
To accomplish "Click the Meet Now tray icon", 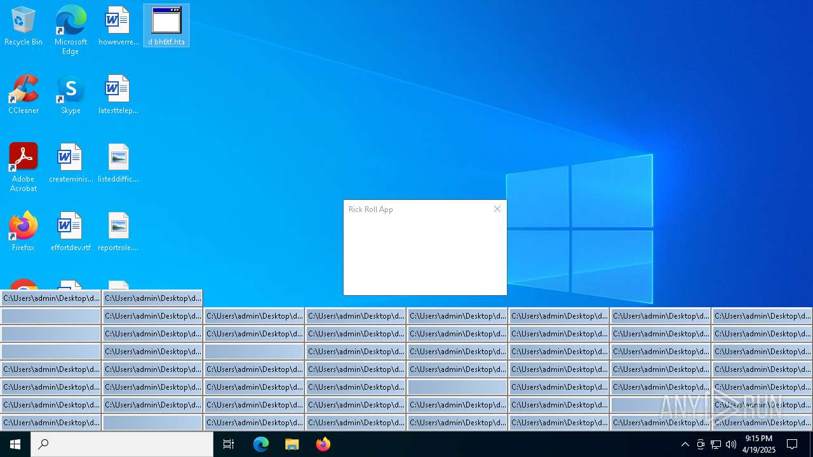I will click(701, 444).
